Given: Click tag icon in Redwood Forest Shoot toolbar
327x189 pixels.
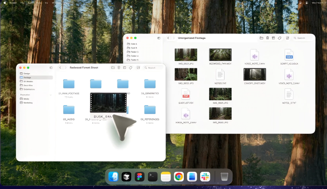Looking at the screenshot, I should tap(130, 68).
